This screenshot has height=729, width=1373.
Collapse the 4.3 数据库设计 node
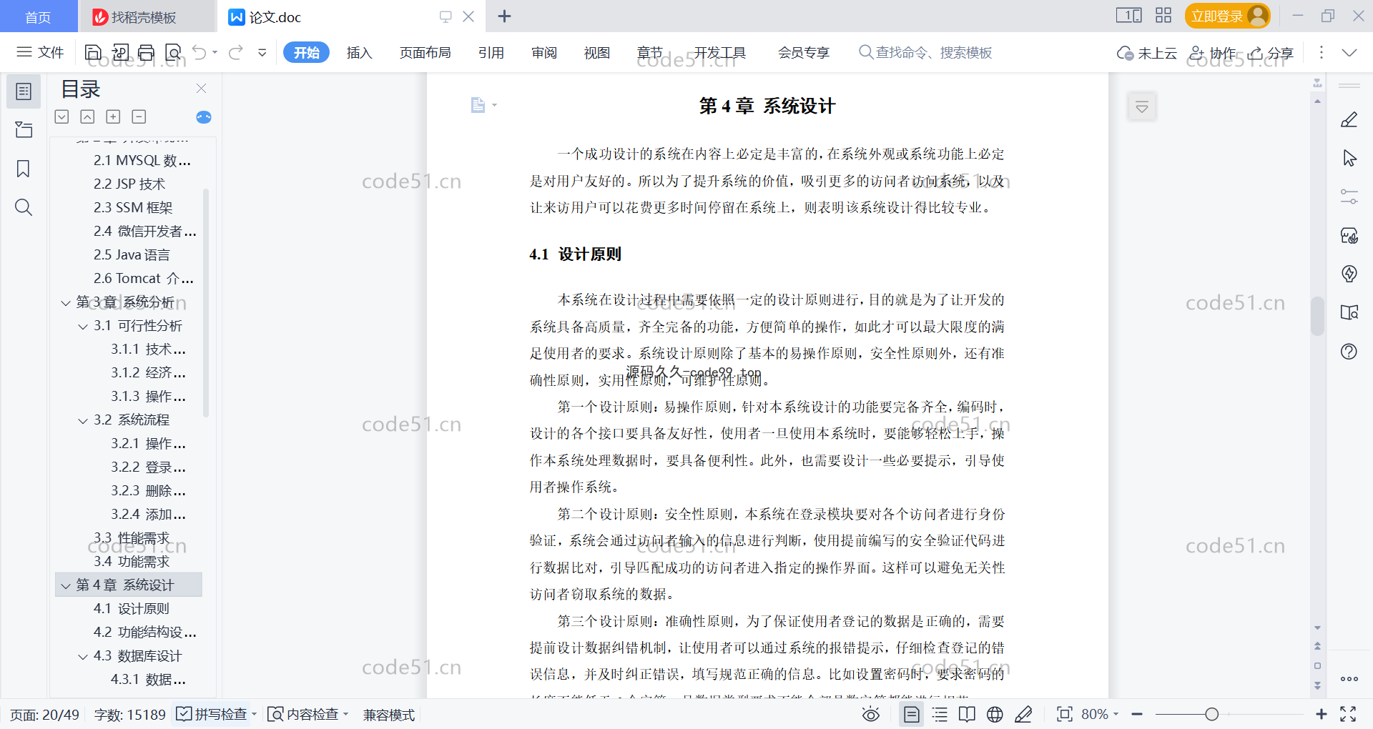coord(83,657)
